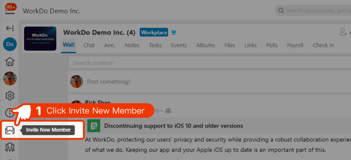Screen dimensions: 351x160
Task: Select the blue Do workplace avatar
Action: coord(10,44)
